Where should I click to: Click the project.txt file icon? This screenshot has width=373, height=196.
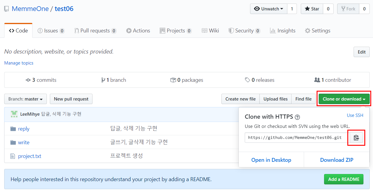pyautogui.click(x=13, y=156)
